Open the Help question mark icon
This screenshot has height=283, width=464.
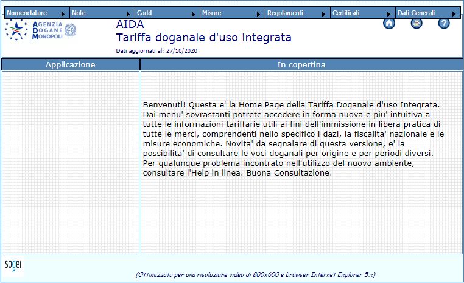point(443,23)
